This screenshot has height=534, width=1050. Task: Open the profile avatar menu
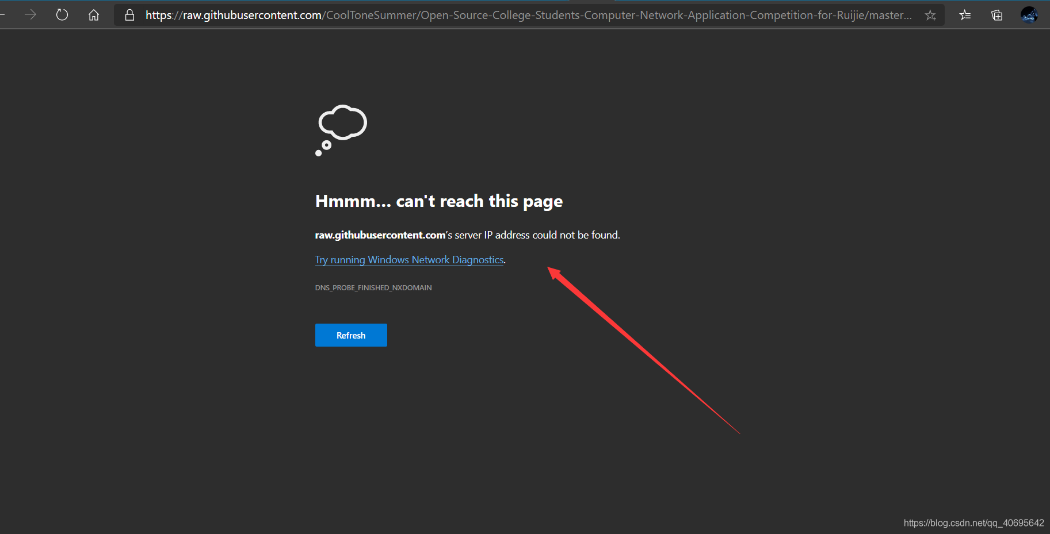1029,15
